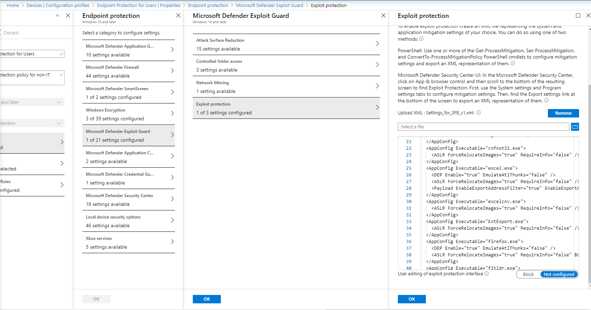Open the highlighted left panel settings row
This screenshot has width=591, height=310.
(32, 143)
